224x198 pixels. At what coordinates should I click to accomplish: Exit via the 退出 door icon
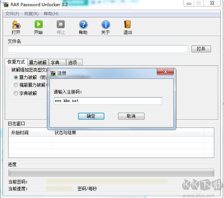pyautogui.click(x=128, y=25)
